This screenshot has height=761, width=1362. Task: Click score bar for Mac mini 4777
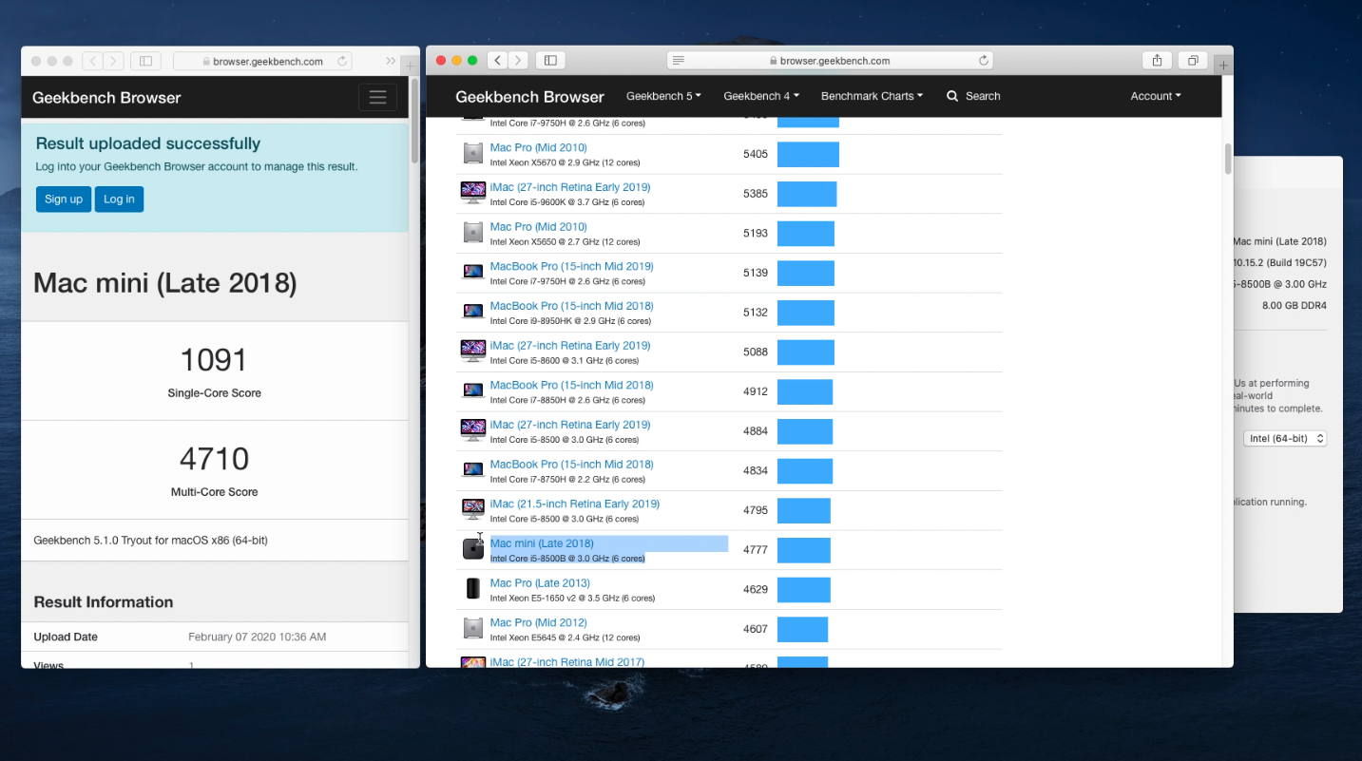click(804, 550)
